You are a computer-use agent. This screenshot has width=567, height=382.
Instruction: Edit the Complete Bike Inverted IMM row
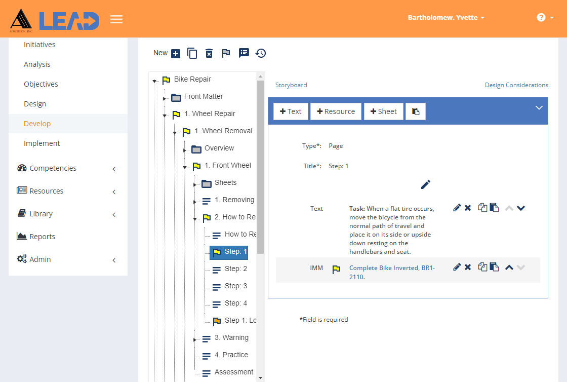(457, 267)
